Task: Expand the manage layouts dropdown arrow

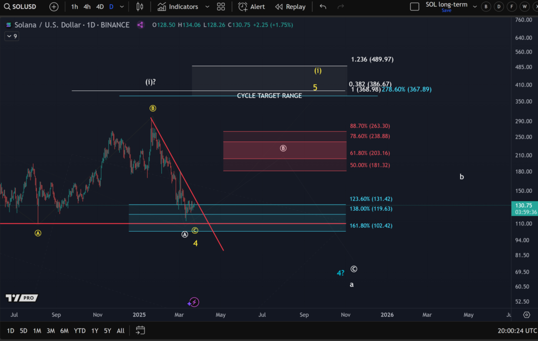Action: (x=475, y=6)
